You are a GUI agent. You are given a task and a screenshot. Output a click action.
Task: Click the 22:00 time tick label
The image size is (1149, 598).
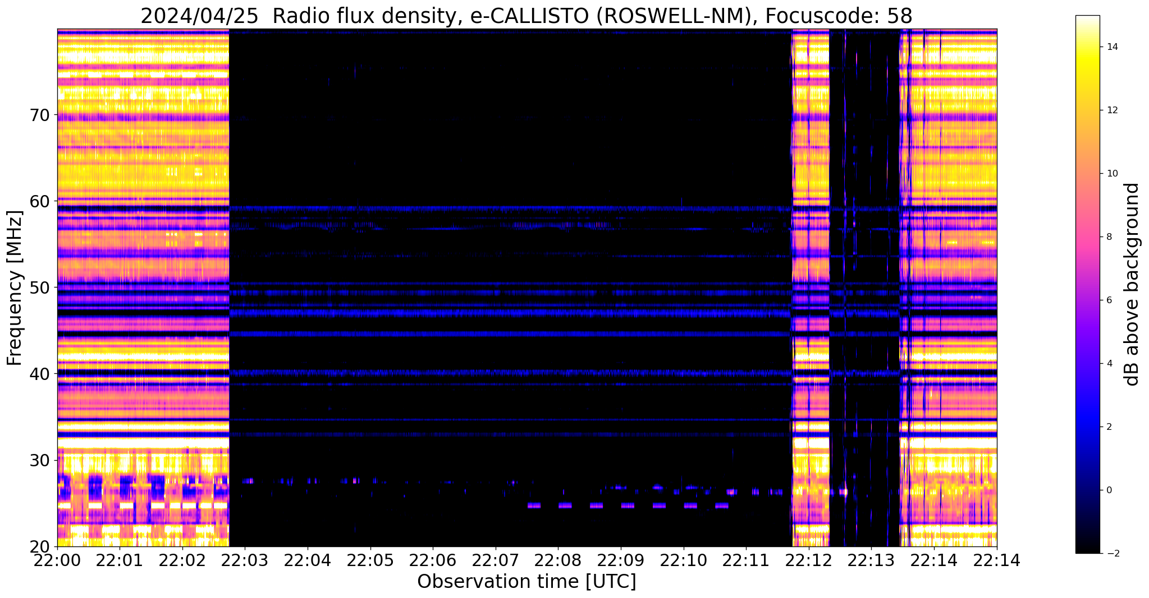click(x=57, y=560)
